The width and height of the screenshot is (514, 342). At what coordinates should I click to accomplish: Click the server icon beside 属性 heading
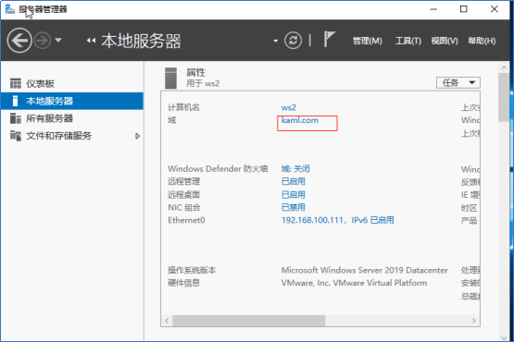(x=170, y=78)
